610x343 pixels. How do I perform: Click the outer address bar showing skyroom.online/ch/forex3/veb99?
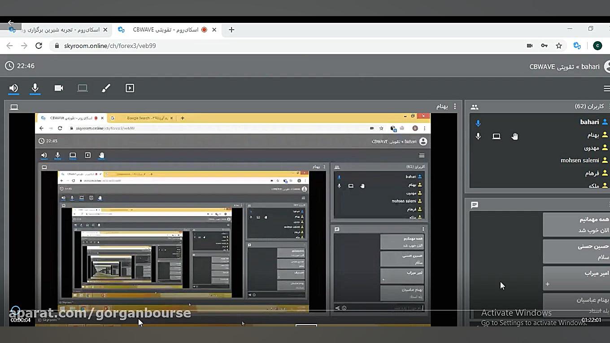287,46
